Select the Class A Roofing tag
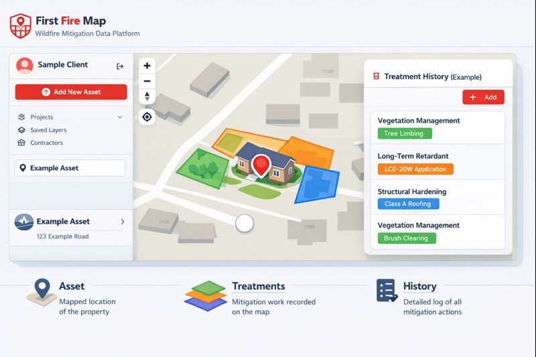This screenshot has height=357, width=536. tap(408, 204)
